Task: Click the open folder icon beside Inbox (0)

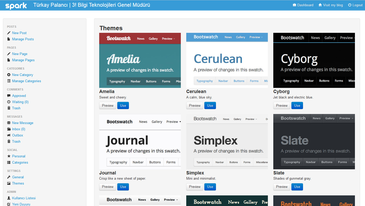Action: (x=9, y=129)
